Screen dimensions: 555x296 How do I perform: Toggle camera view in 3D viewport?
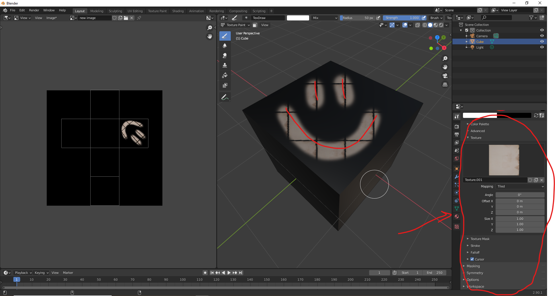[445, 76]
